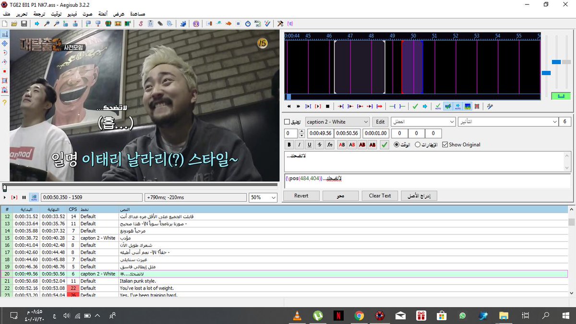Apply Strikeout formatting to the subtitle

point(320,144)
